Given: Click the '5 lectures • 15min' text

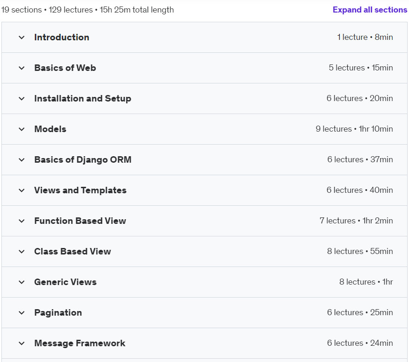Looking at the screenshot, I should pos(361,68).
